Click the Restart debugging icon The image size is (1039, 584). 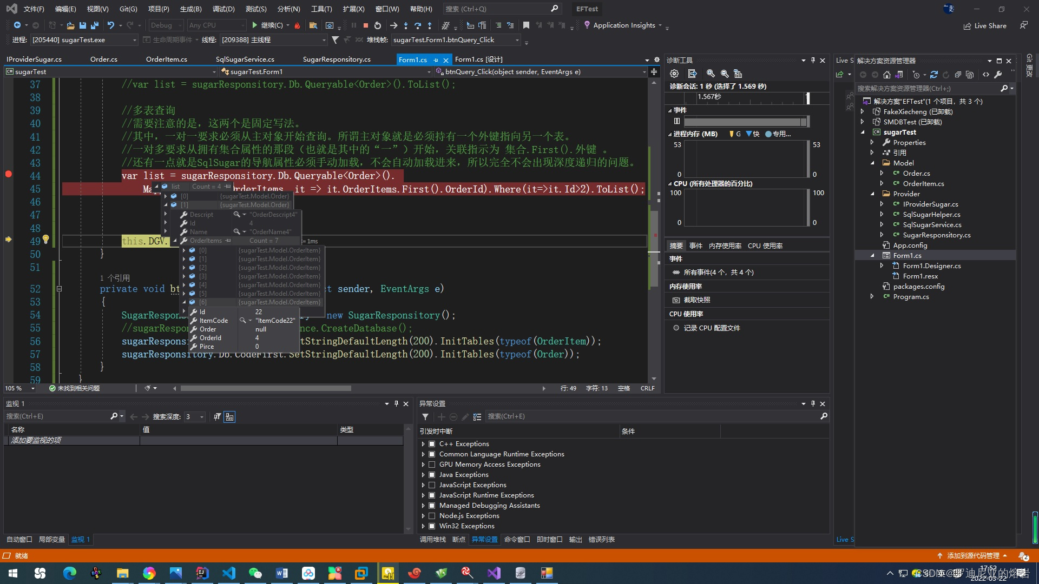tap(378, 25)
